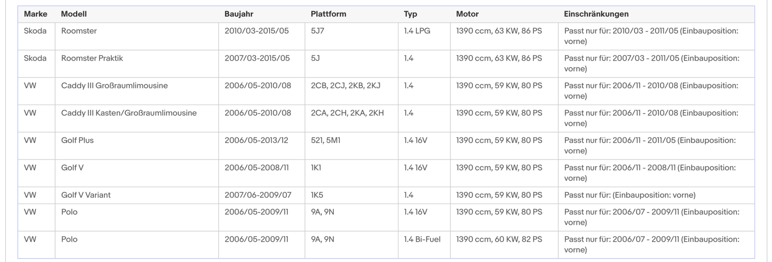The width and height of the screenshot is (772, 262).
Task: Select the 521, 5M1 platform cell
Action: point(325,140)
